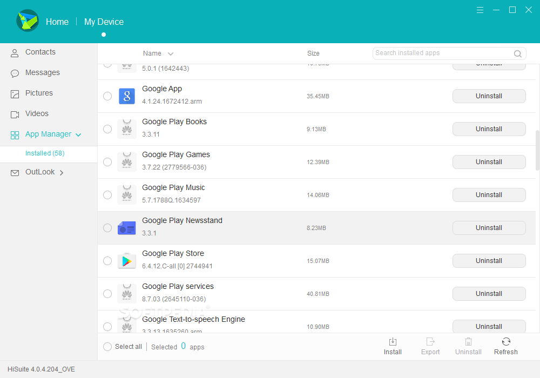Uninstall Google Play Store

489,261
